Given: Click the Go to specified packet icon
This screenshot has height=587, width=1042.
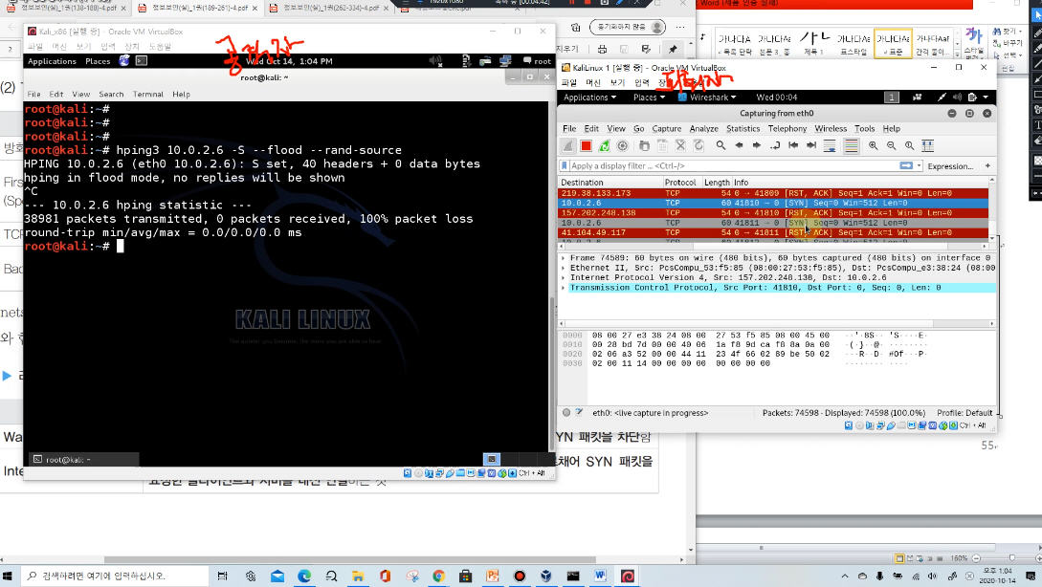Looking at the screenshot, I should tap(775, 146).
